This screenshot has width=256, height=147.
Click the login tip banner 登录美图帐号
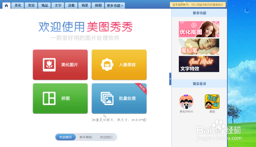[x=198, y=5]
